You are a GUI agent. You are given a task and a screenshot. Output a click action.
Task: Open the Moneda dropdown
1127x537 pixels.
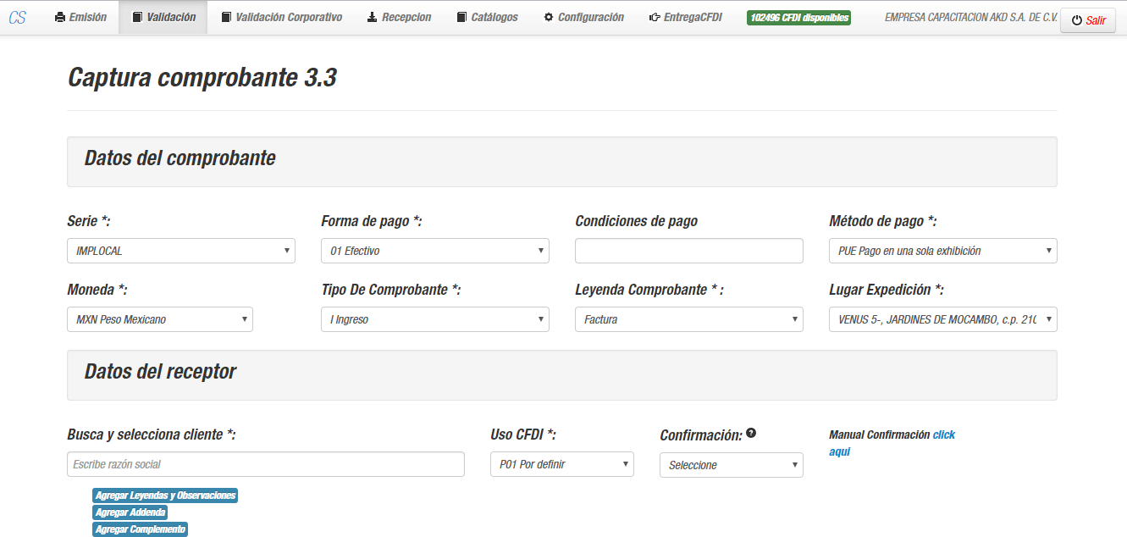pos(160,319)
